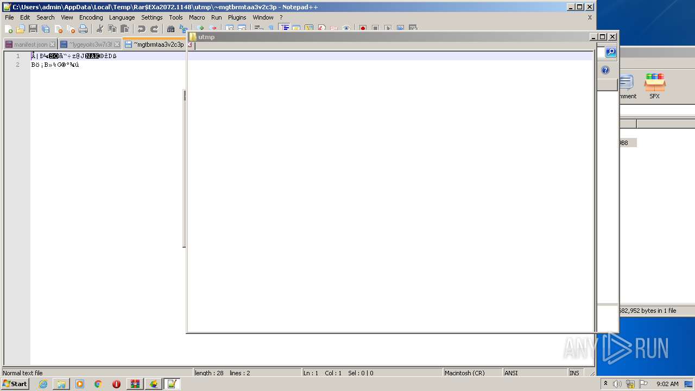Screen dimensions: 695x391
Task: Click the Save All toolbar icon
Action: 46,29
